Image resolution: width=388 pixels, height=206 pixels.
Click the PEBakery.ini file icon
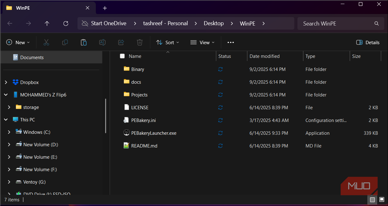click(x=126, y=120)
